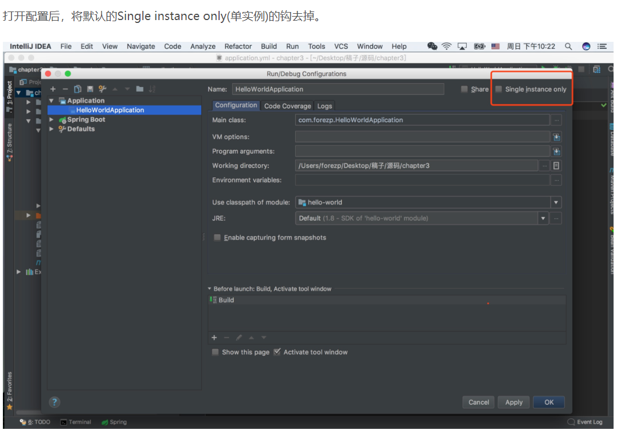This screenshot has width=617, height=430.
Task: Open the JRE dropdown arrow
Action: (543, 218)
